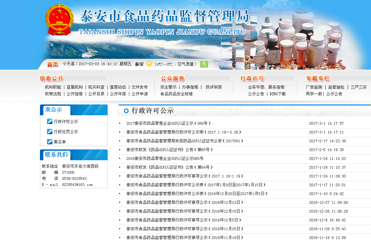Click the green 无 air quality badge
Screen dimensions: 371x240
click(x=203, y=64)
